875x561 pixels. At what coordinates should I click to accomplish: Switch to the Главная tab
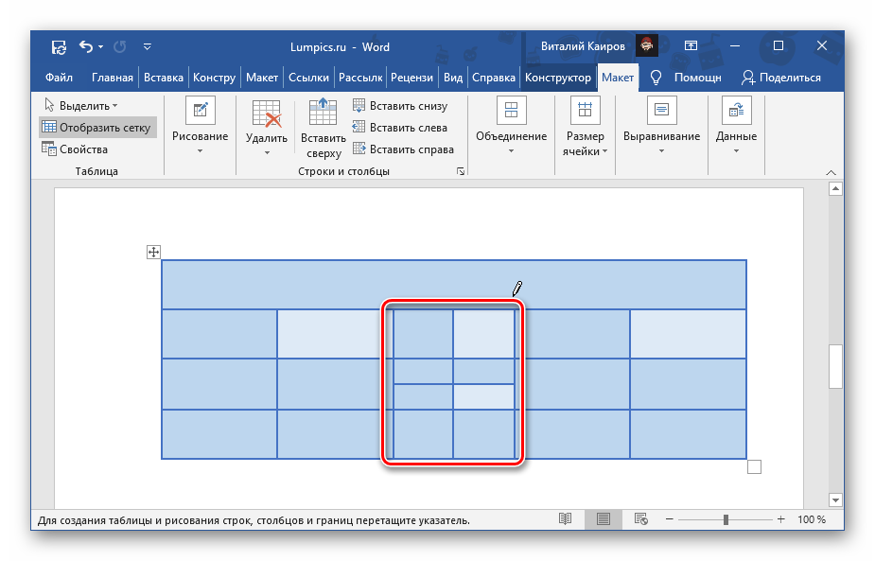[113, 78]
